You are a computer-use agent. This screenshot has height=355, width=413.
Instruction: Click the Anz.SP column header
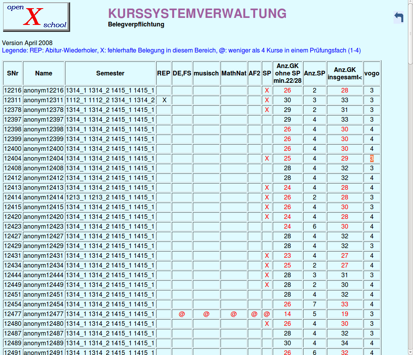pyautogui.click(x=314, y=73)
